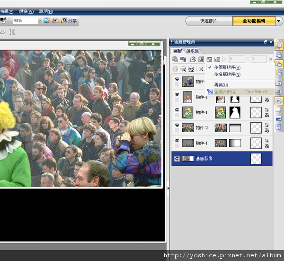The height and width of the screenshot is (261, 284).
Task: Choose 依圖層排序(H) from the menu
Action: (x=240, y=67)
